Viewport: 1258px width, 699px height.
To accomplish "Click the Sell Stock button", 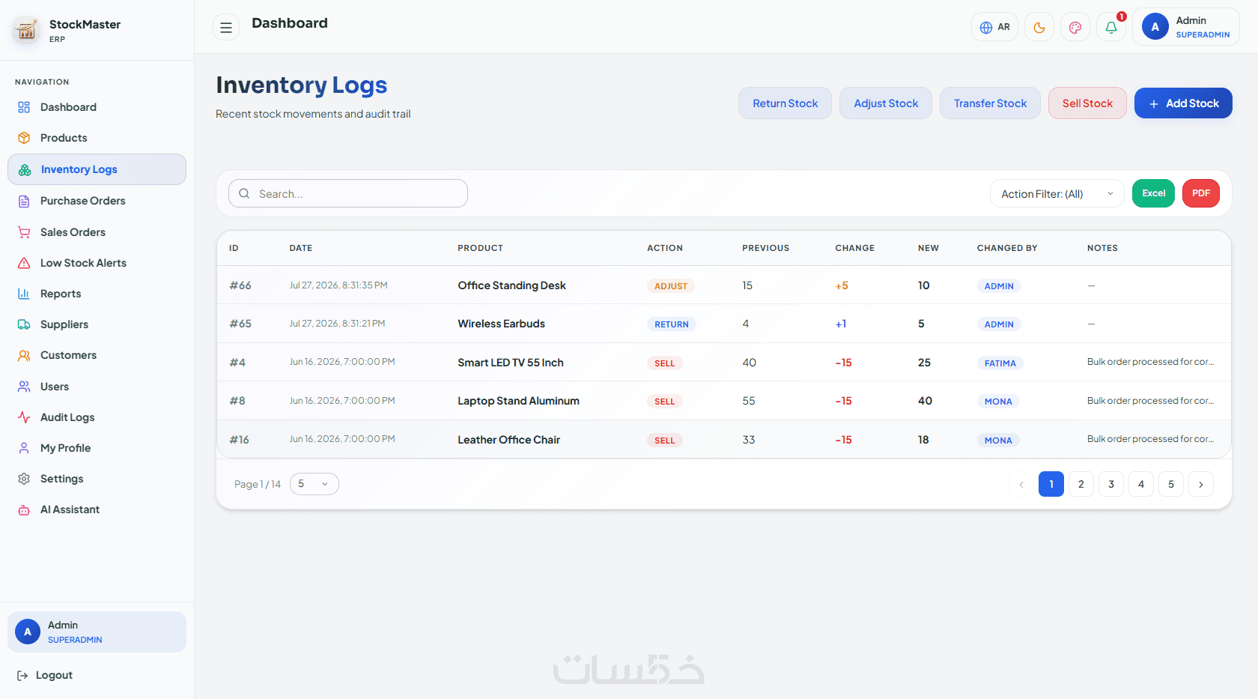I will pyautogui.click(x=1087, y=103).
